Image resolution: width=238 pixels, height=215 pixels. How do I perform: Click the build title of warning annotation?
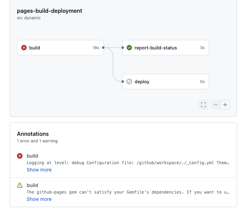[x=32, y=185]
